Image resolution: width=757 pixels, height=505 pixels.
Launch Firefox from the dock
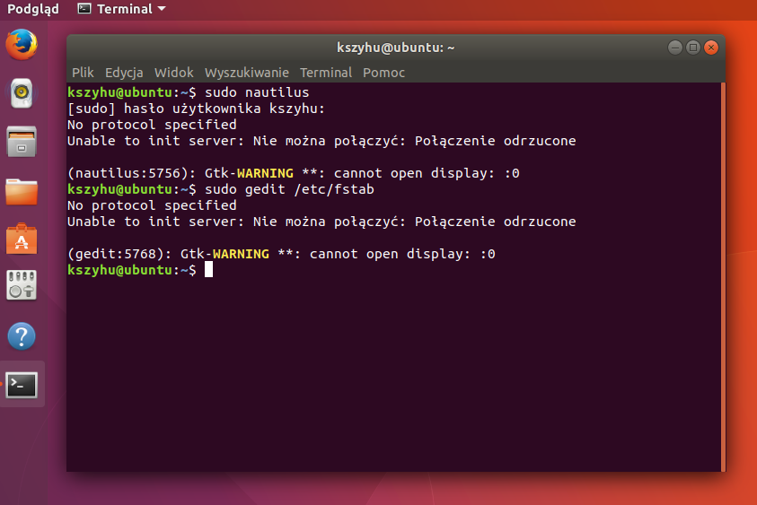[x=22, y=44]
